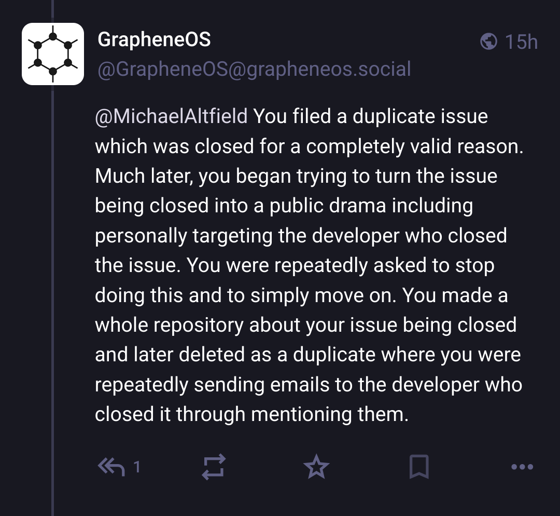Click the line starting 'personally targeting the developer'

pos(301,236)
